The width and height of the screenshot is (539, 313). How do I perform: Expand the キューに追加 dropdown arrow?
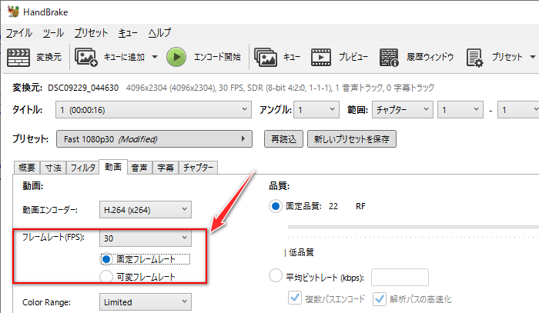pyautogui.click(x=155, y=57)
